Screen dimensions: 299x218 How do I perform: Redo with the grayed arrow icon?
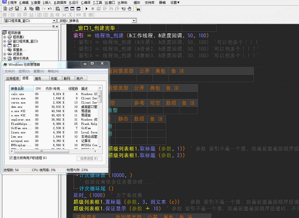[x=44, y=9]
